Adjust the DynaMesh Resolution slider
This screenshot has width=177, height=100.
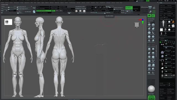pyautogui.click(x=129, y=11)
